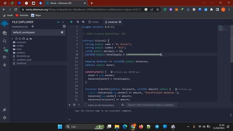Image resolution: width=233 pixels, height=131 pixels.
Task: Open the Solidity Compiler sidebar icon
Action: tap(5, 49)
